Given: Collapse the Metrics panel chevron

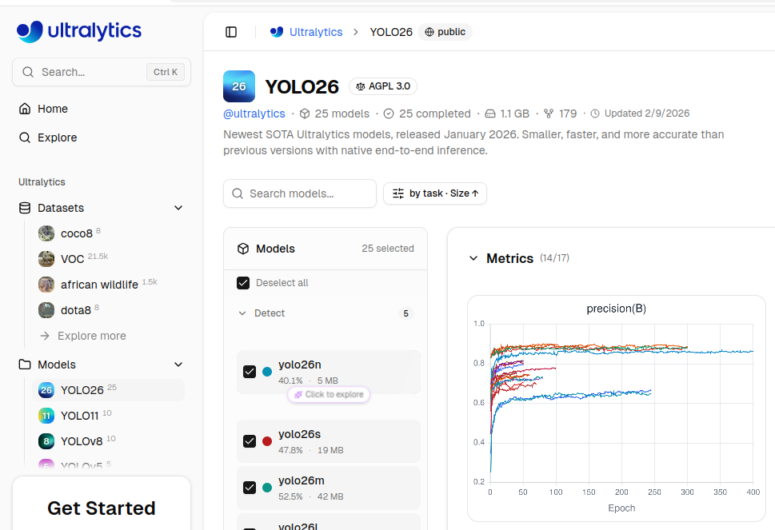Looking at the screenshot, I should (473, 258).
